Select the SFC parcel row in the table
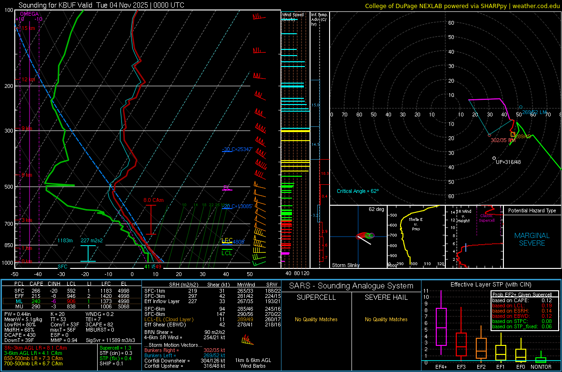Screen dimensions: 562x372 72,291
